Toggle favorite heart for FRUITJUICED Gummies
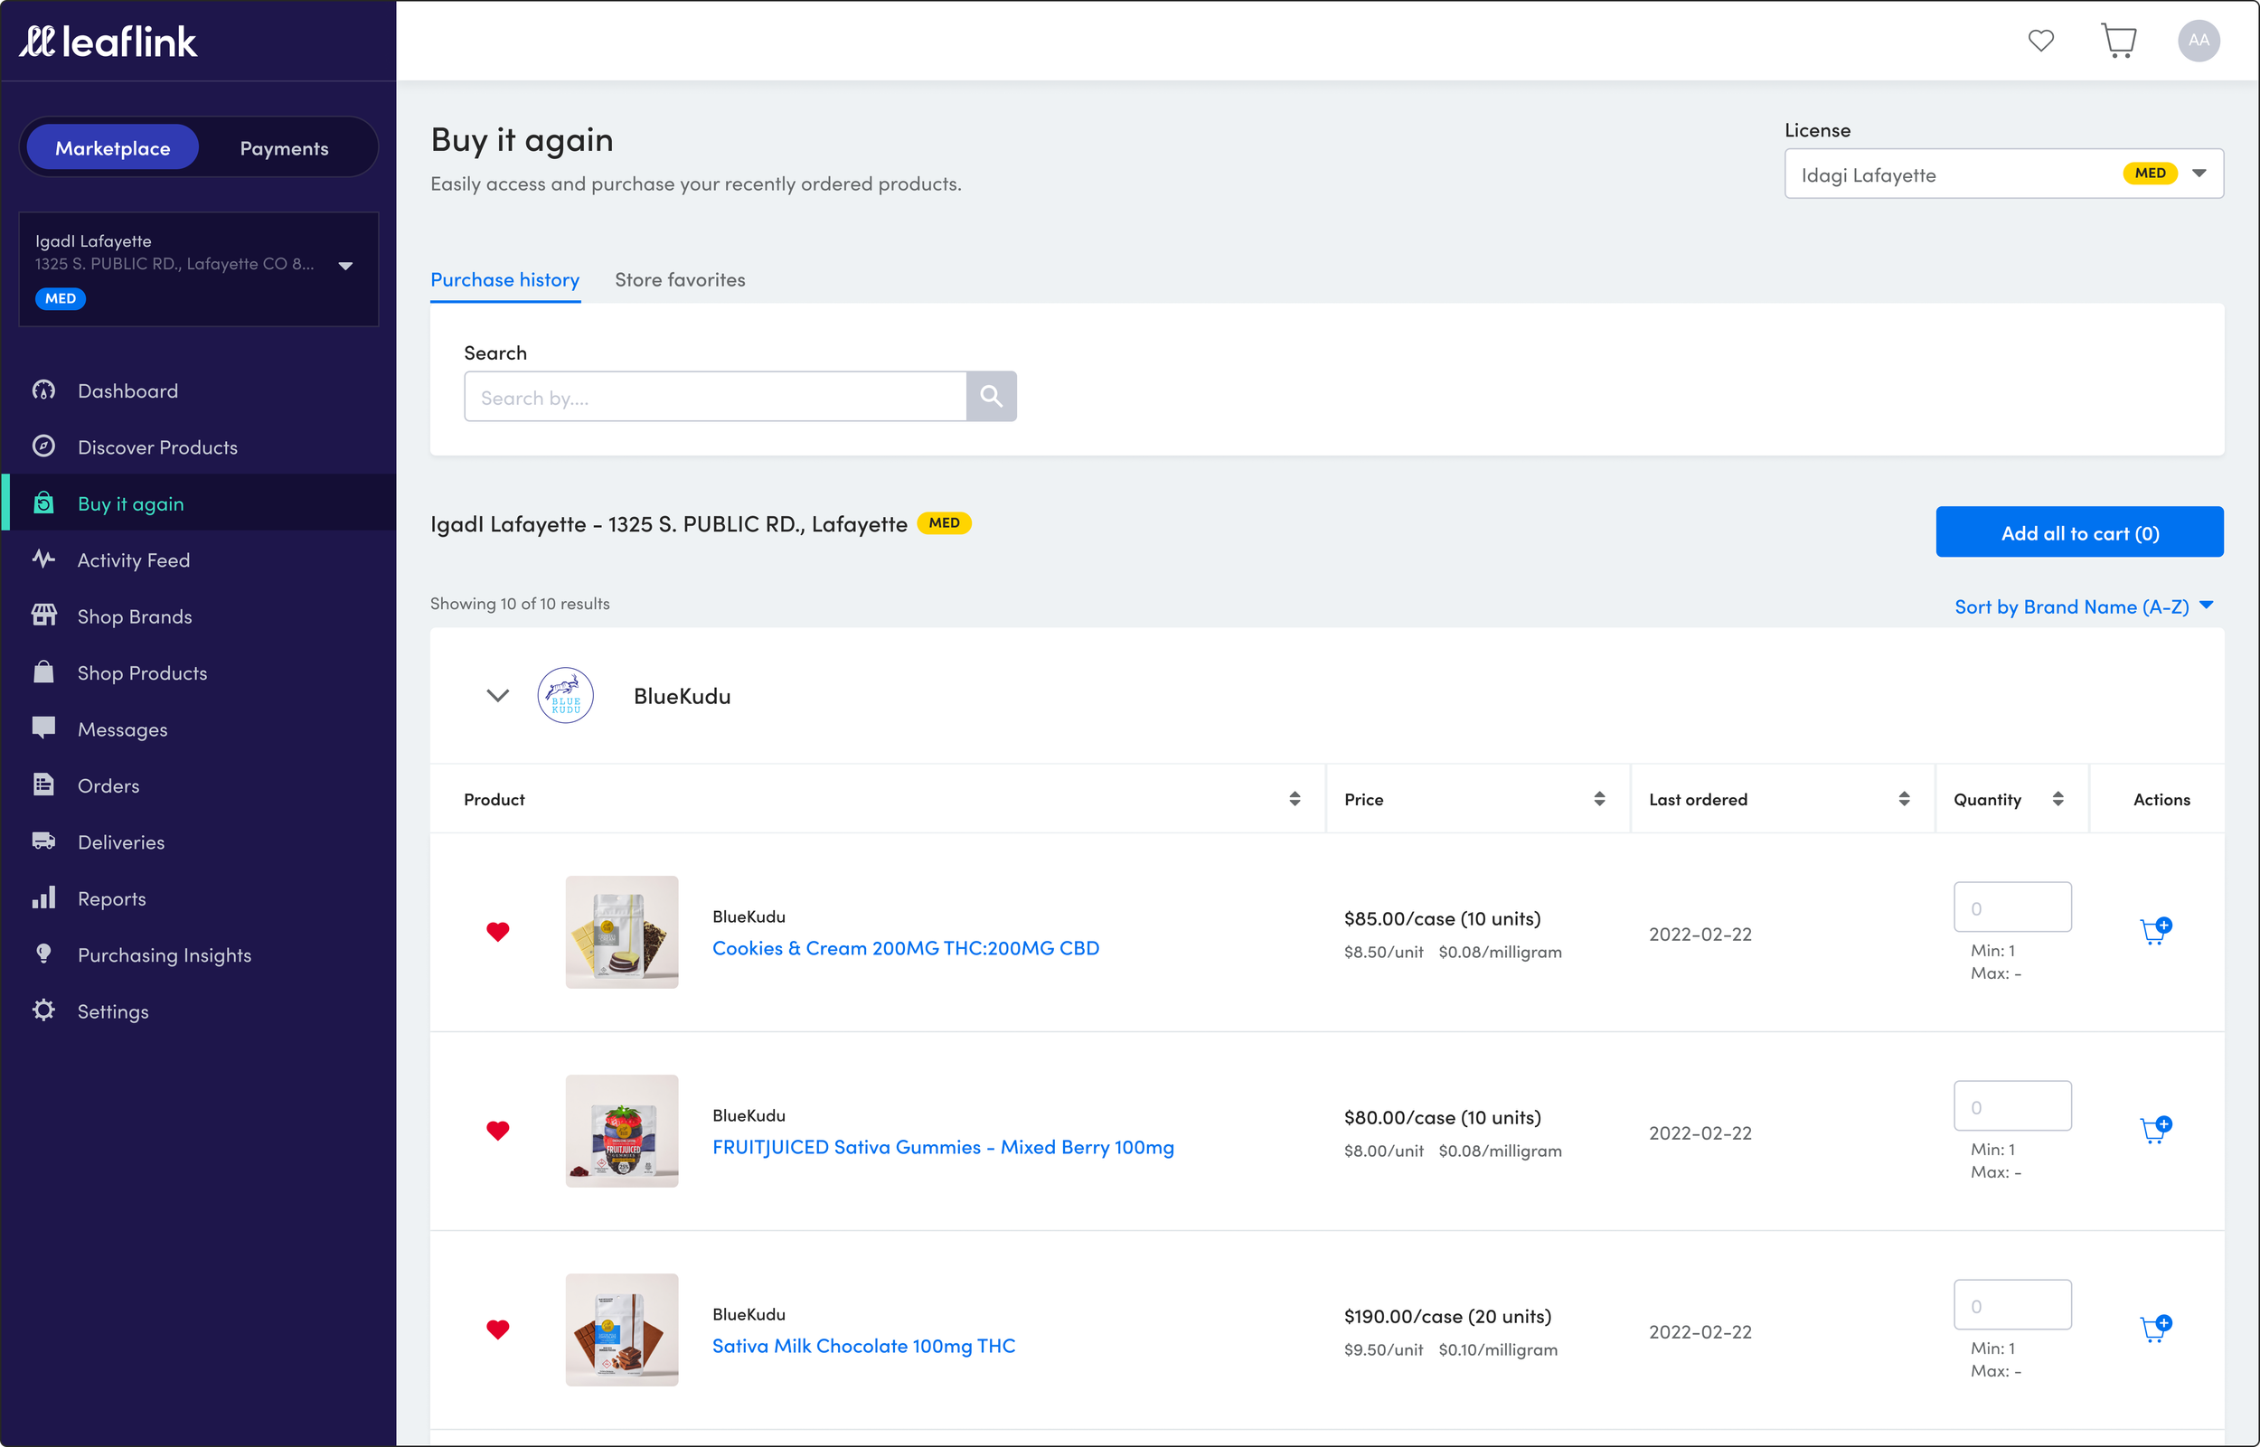Screen dimensions: 2260x1447 (498, 1131)
